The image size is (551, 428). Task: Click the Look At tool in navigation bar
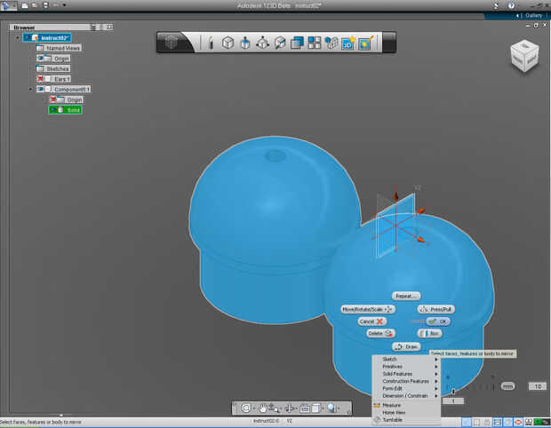coord(290,408)
